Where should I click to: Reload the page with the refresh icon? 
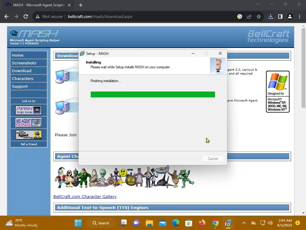pos(26,17)
